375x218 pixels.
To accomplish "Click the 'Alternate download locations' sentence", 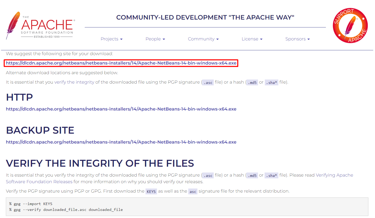I will point(62,73).
